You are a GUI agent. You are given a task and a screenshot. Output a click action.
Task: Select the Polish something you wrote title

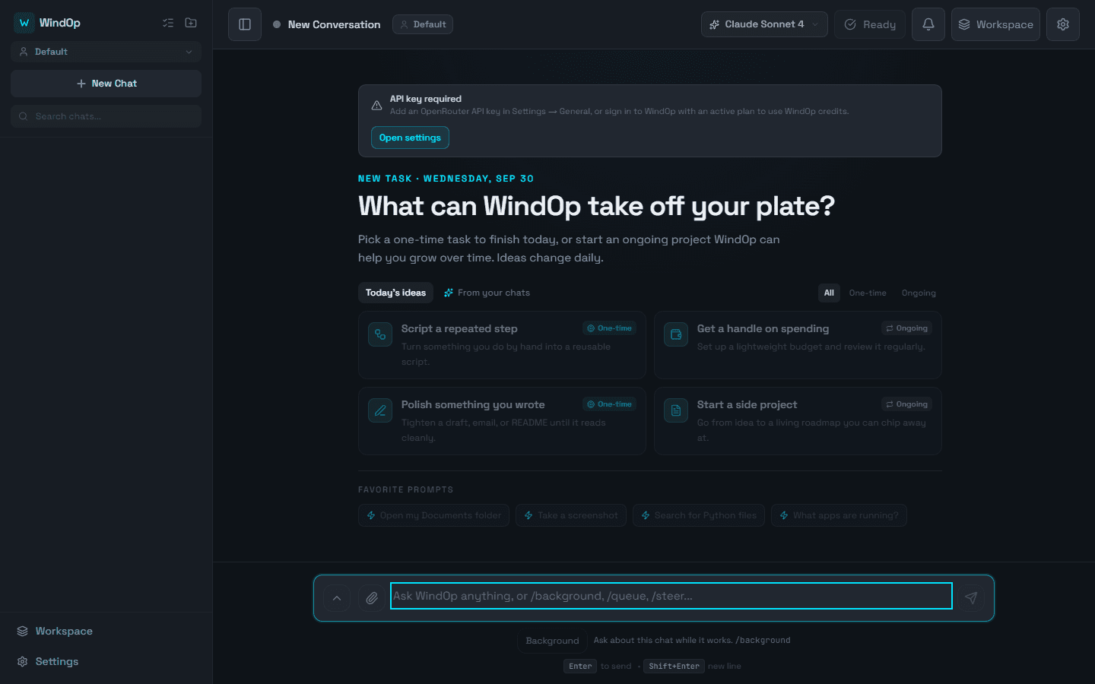[473, 404]
